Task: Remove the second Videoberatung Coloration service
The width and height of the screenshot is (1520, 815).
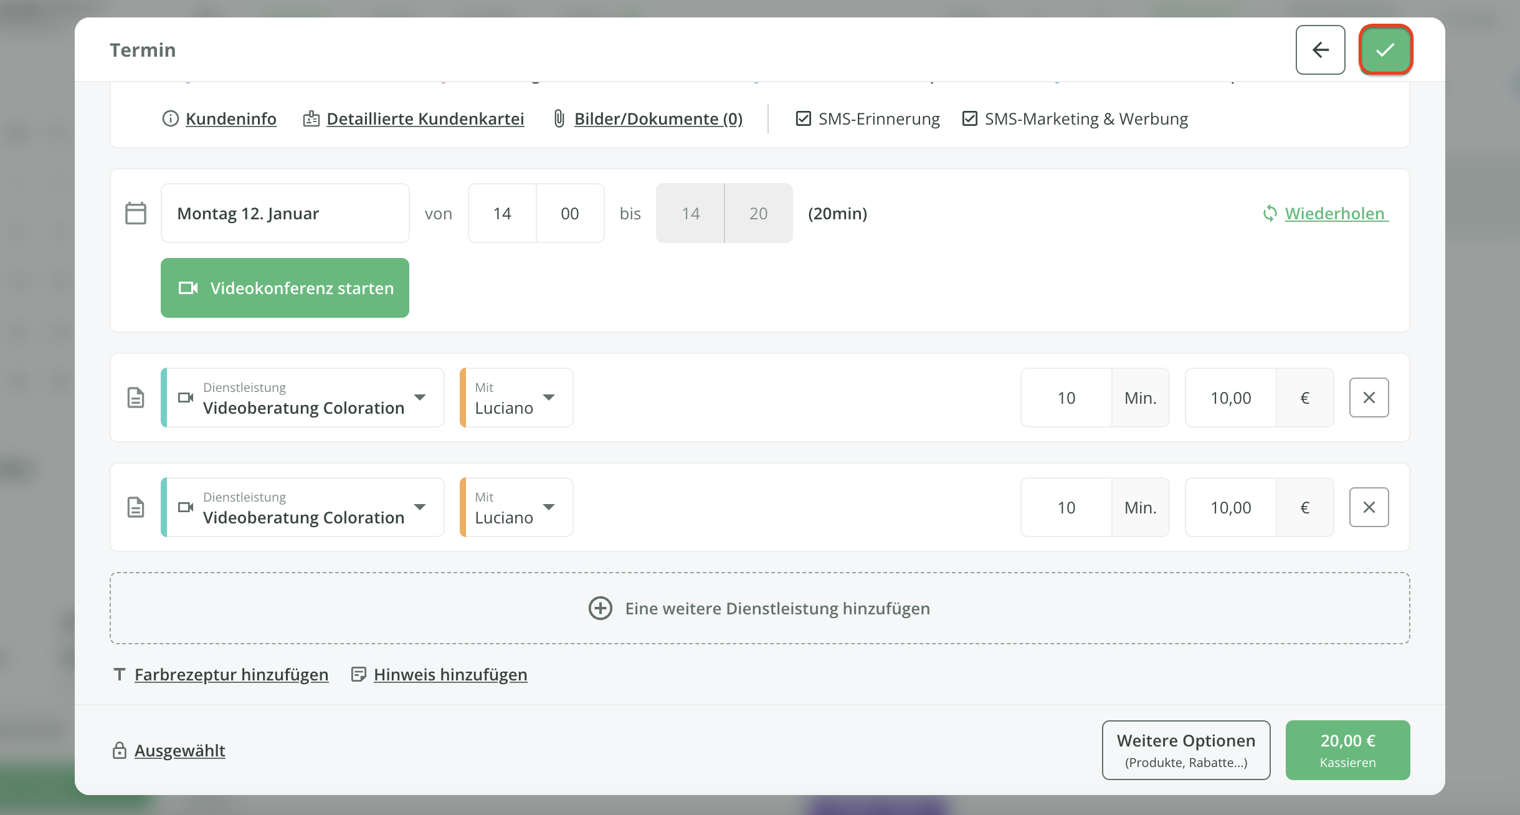Action: point(1369,507)
